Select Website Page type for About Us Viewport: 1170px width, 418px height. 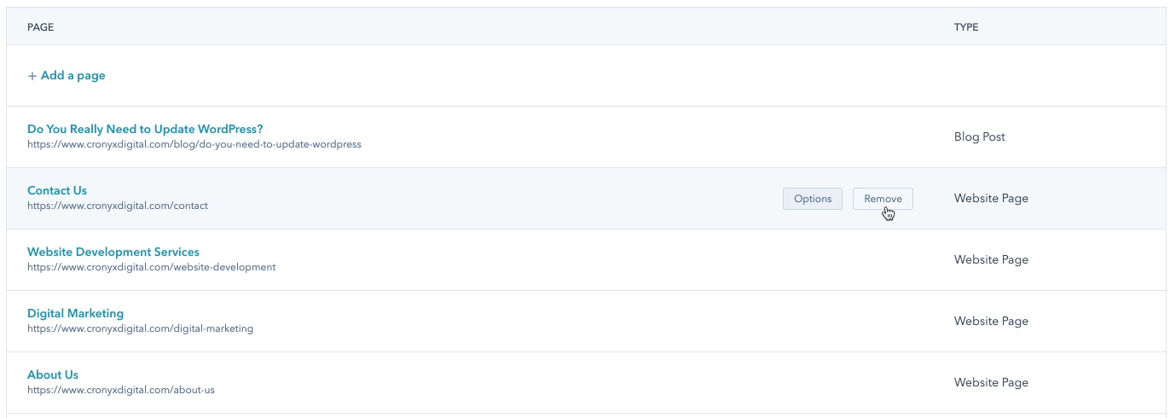(x=991, y=382)
